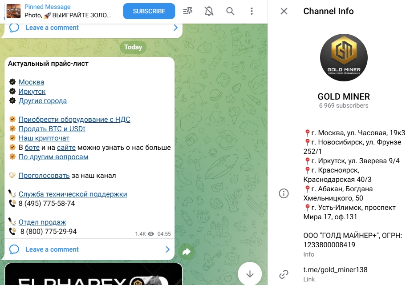Click the 1.4K view count
This screenshot has height=285, width=418.
pos(141,234)
